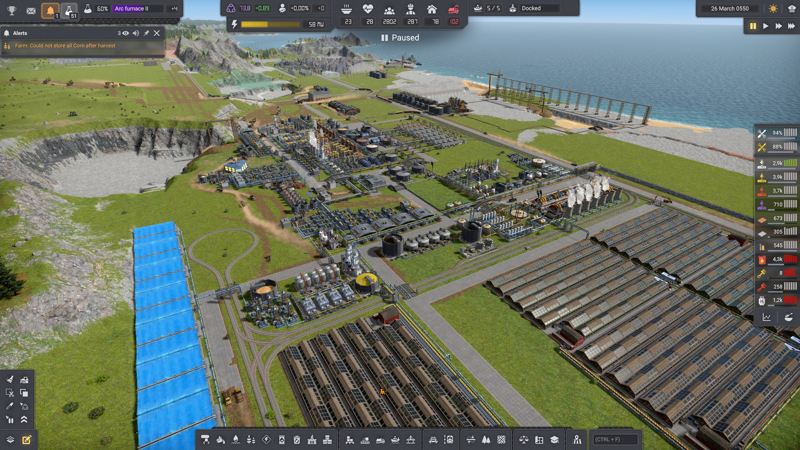
Task: Open the farming and crops build menu
Action: (251, 440)
